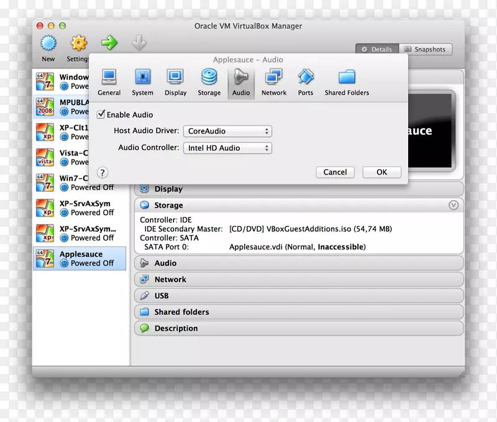Open Settings via the gear icon
The height and width of the screenshot is (422, 497).
79,43
